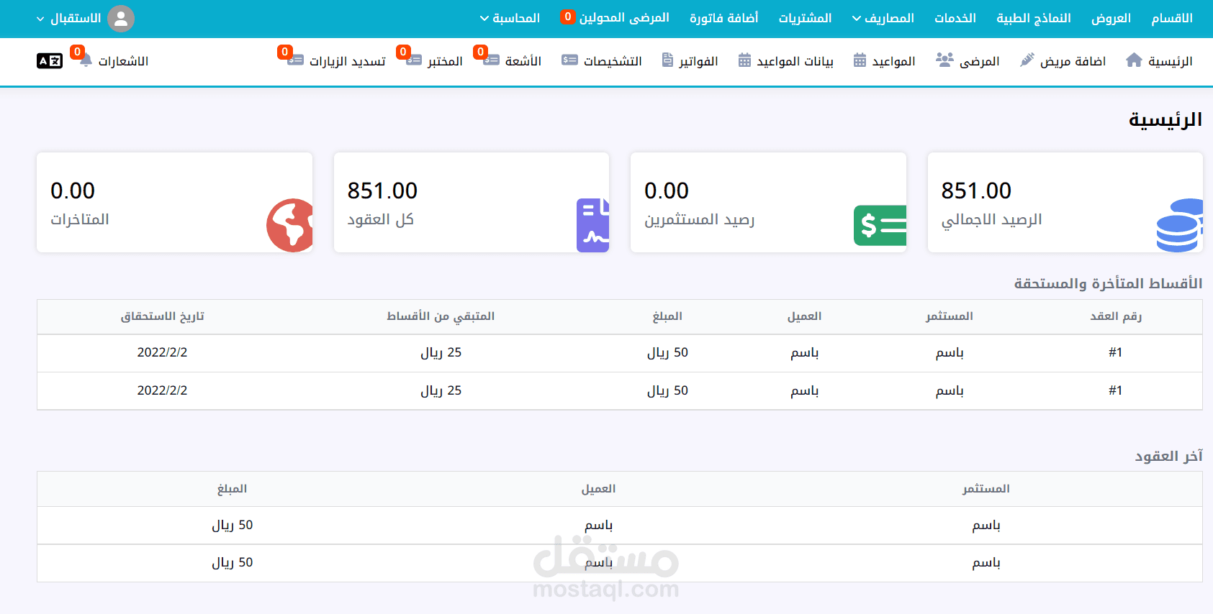Click the money icon beside تسديد الزيارات
The width and height of the screenshot is (1213, 614).
(x=295, y=60)
